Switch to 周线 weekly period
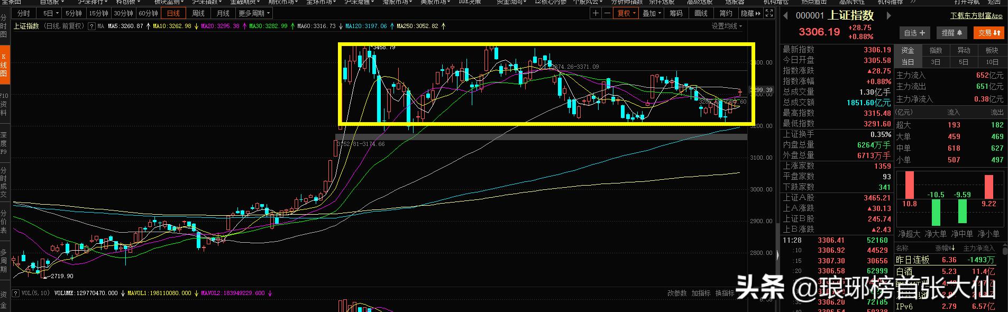The width and height of the screenshot is (1008, 312). (x=198, y=13)
